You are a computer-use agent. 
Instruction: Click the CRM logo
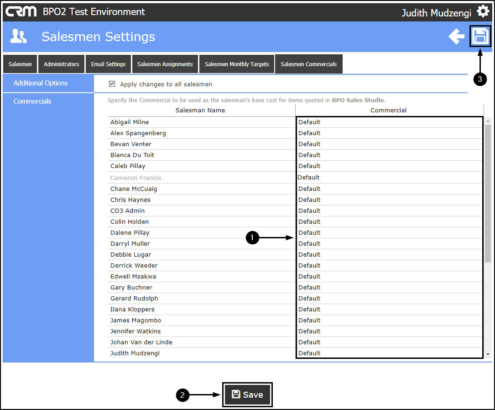(21, 12)
